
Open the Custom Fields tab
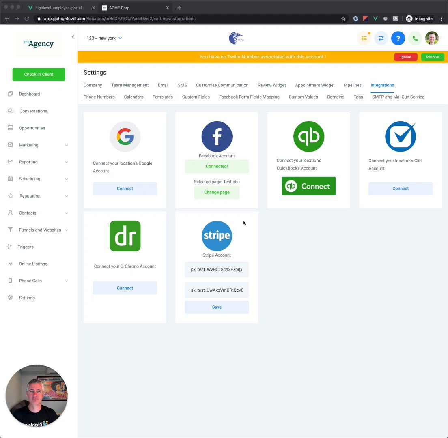coord(196,97)
